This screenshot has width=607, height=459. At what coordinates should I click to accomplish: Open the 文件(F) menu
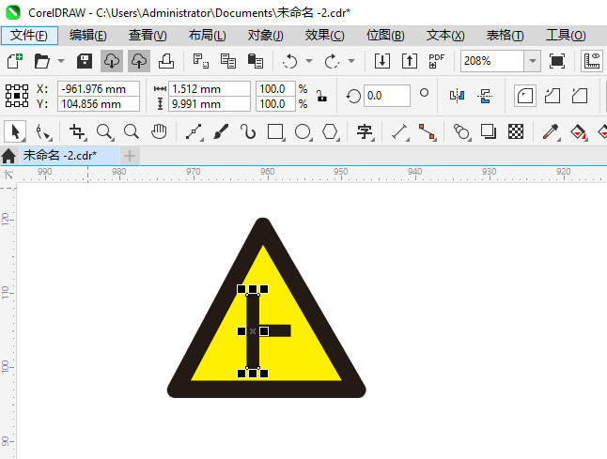[x=29, y=36]
